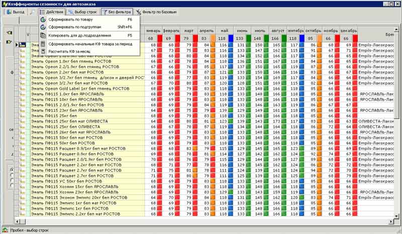Screen dimensions: 402x234
Task: Click red январь swatch in summary header row
Action: pos(160,39)
